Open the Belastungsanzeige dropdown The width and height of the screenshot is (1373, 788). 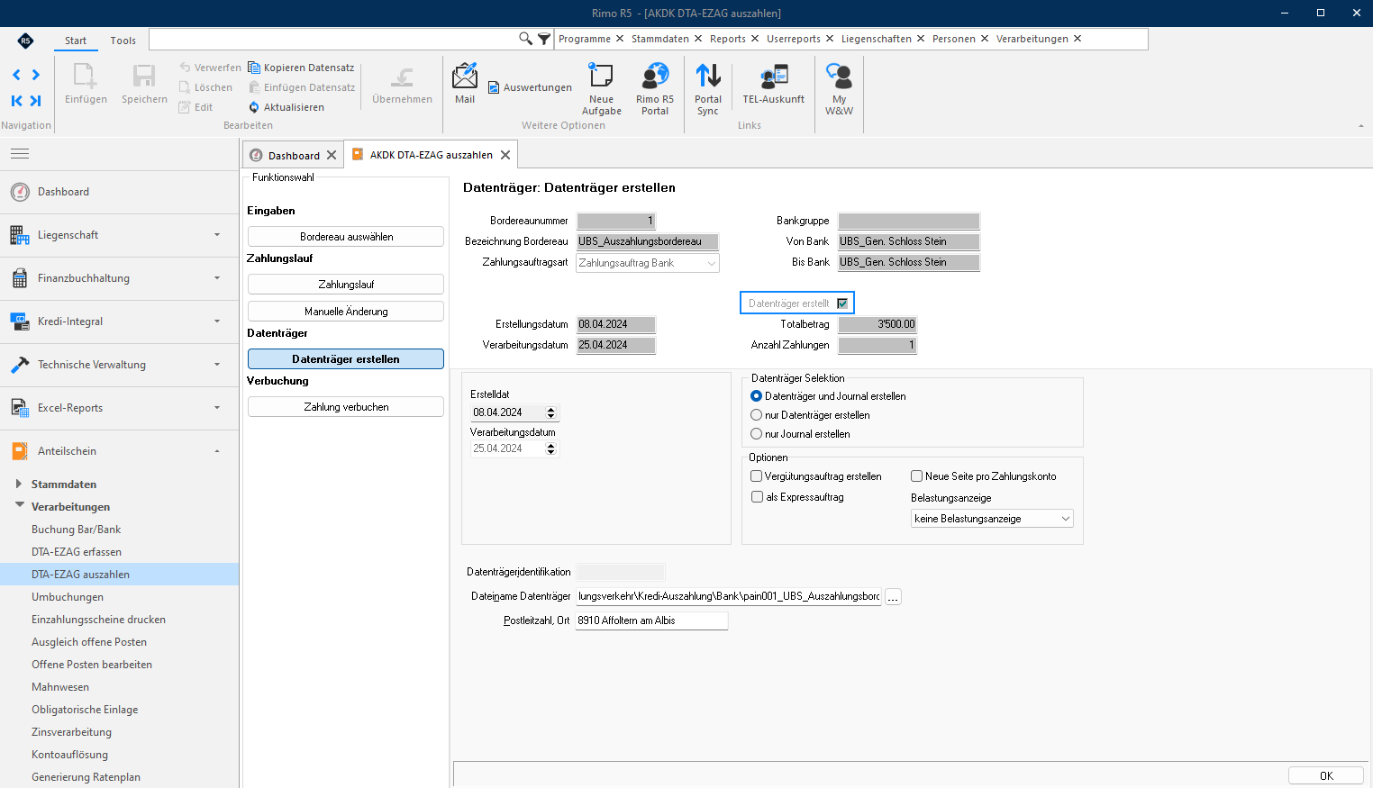(992, 519)
